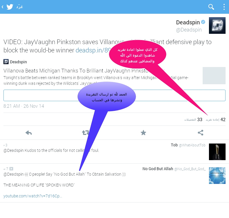Viewport: 229px width, 218px height.
Task: Click the @Deadspin handle under name
Action: 189,30
